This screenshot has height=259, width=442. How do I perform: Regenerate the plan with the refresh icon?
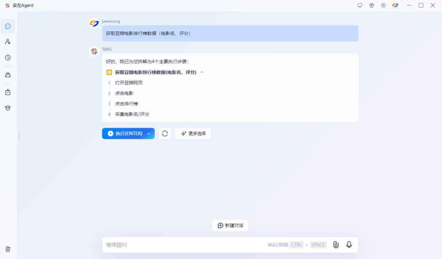[x=165, y=133]
